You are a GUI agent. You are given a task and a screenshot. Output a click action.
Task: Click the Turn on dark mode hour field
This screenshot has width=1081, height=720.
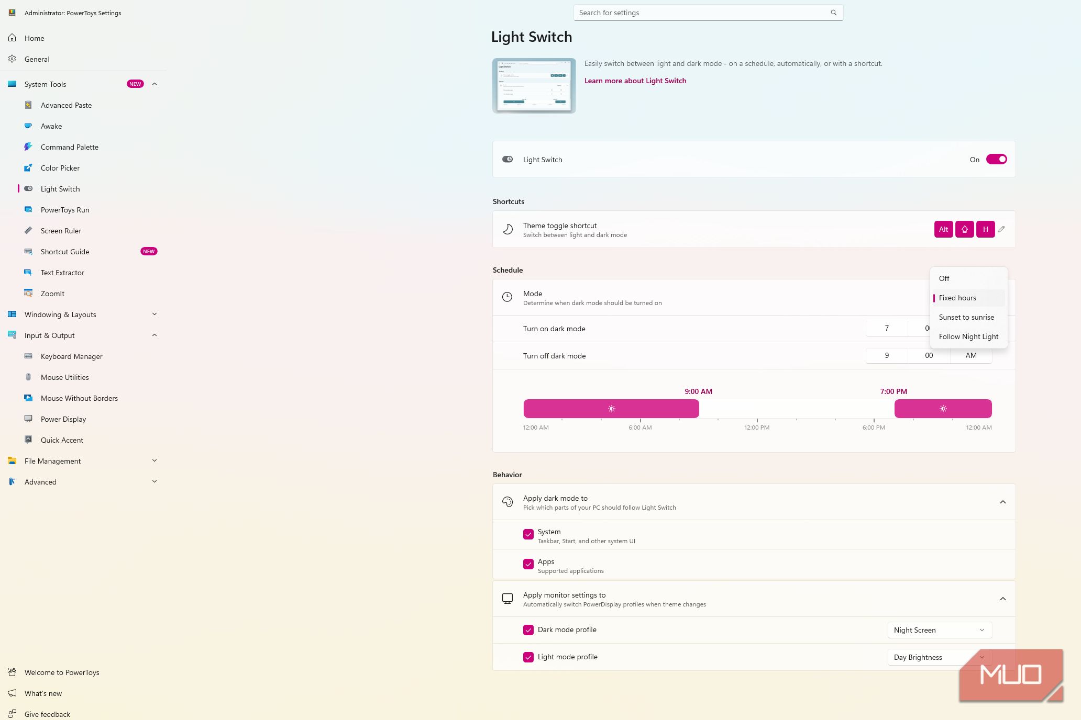(x=887, y=329)
